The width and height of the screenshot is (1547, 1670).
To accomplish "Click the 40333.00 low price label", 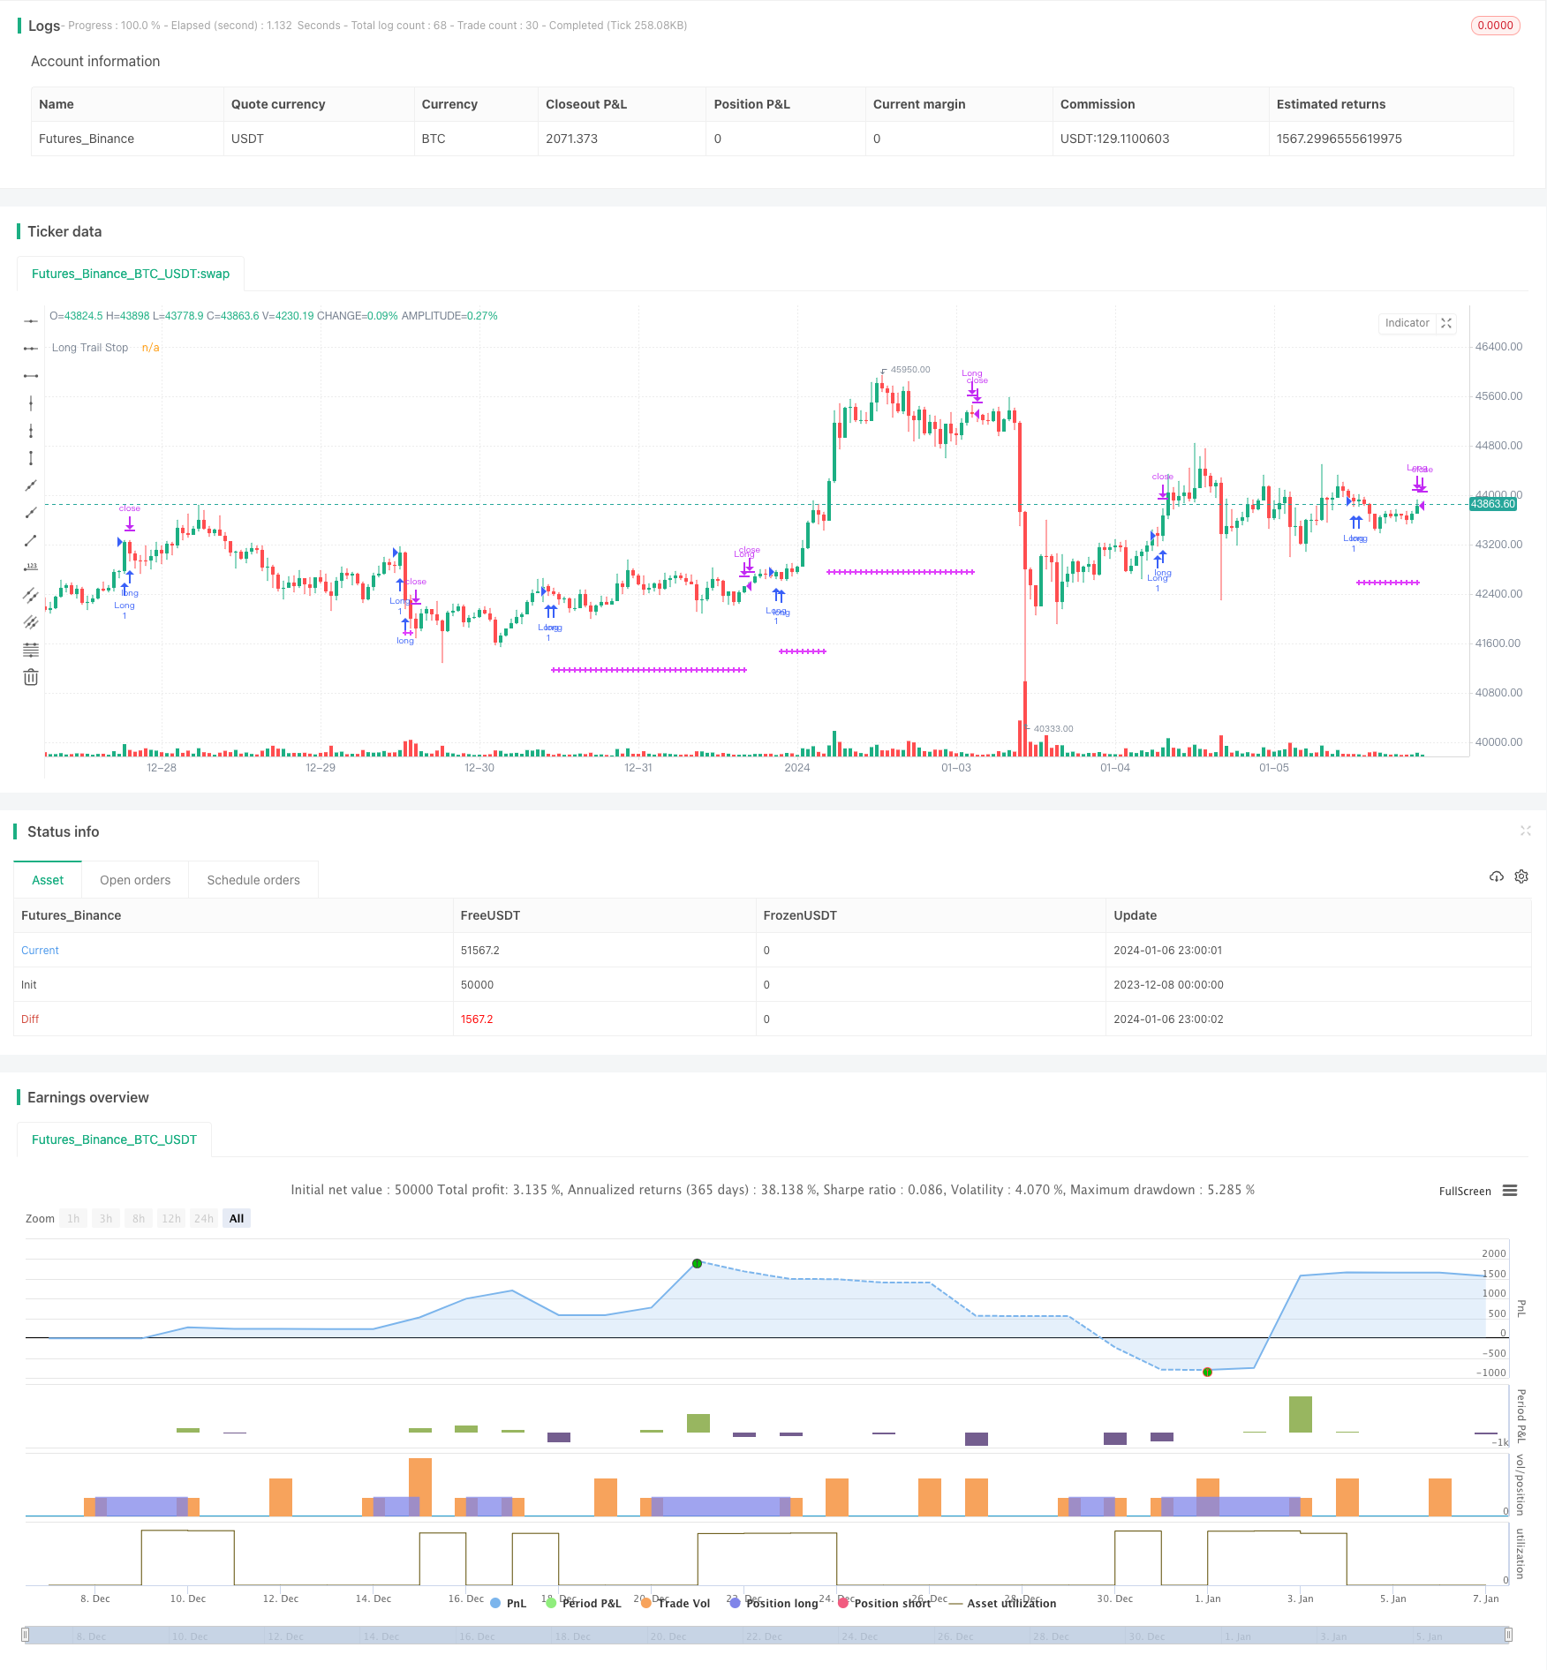I will 1053,729.
